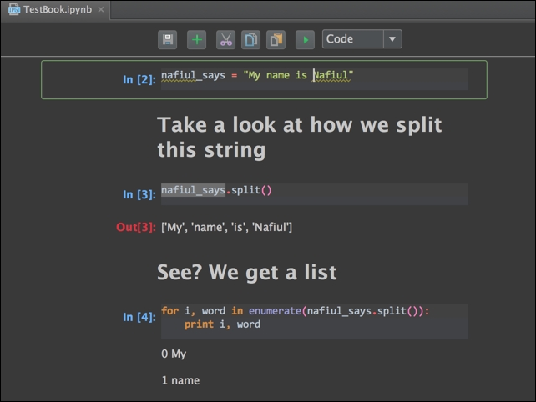This screenshot has height=402, width=536.
Task: Paste the cell using the clipboard icon
Action: click(276, 40)
